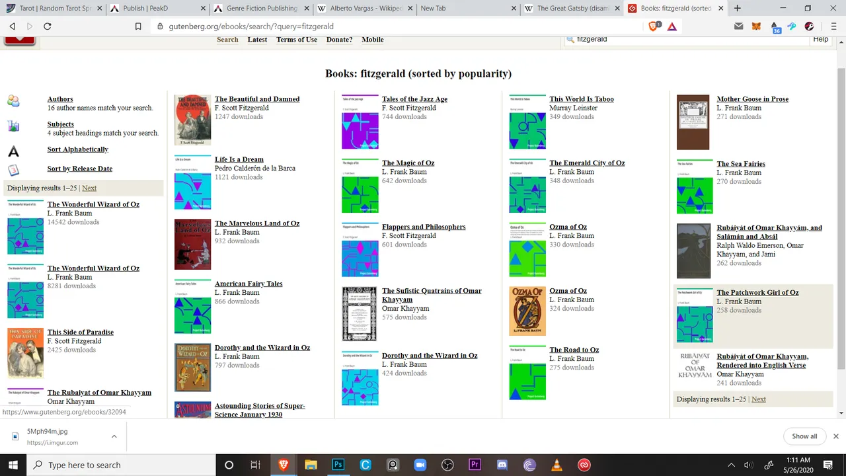Click the Subjects bookshelf icon
846x476 pixels.
tap(13, 126)
